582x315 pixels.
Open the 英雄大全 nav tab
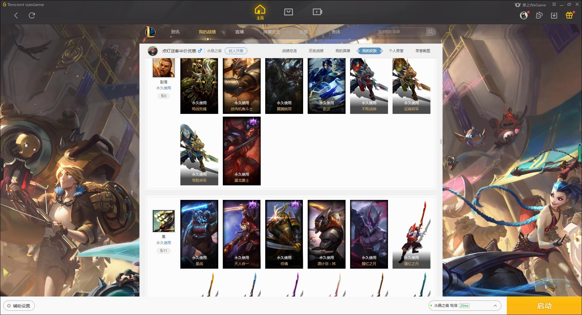(272, 32)
